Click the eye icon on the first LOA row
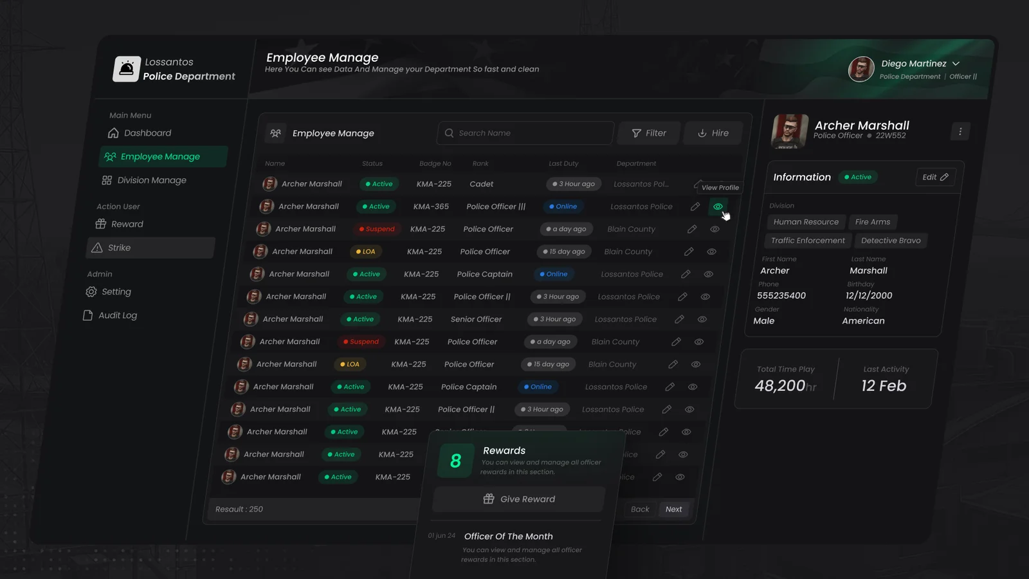The height and width of the screenshot is (579, 1029). (x=711, y=252)
